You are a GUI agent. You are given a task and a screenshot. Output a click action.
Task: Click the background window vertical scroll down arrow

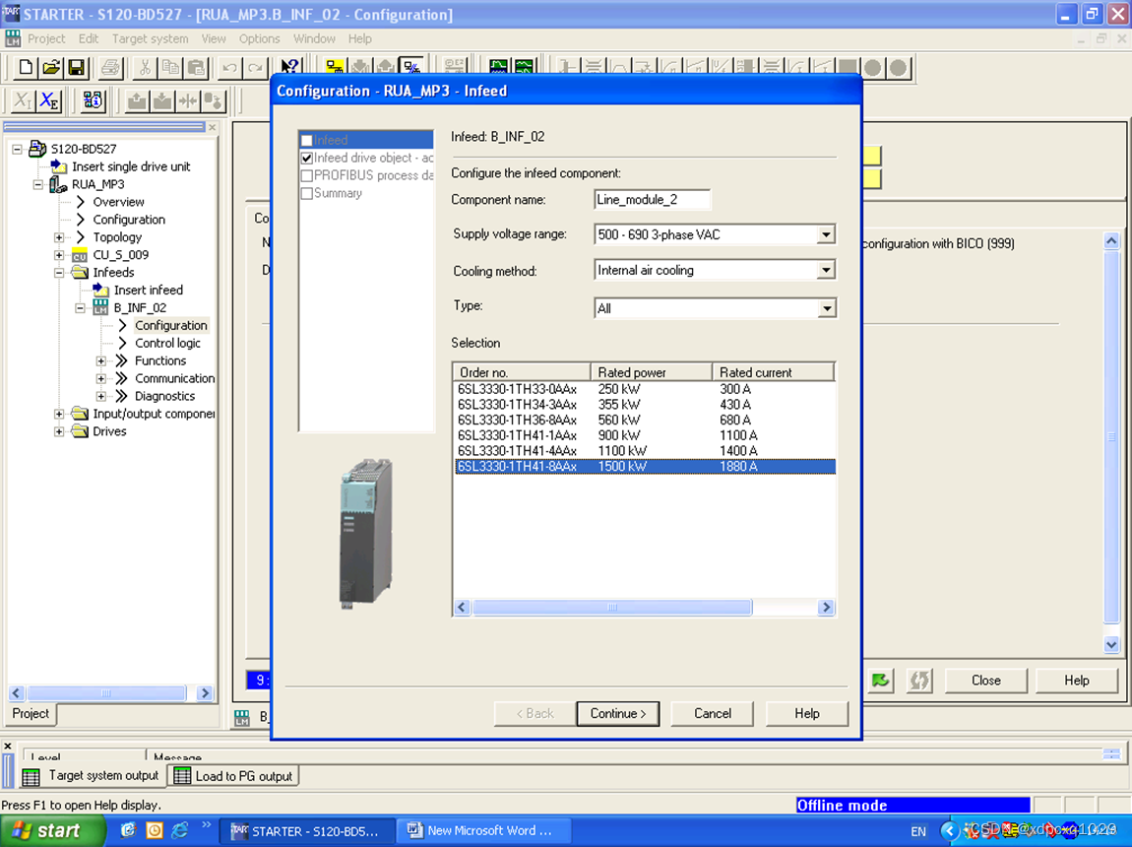[x=1111, y=645]
